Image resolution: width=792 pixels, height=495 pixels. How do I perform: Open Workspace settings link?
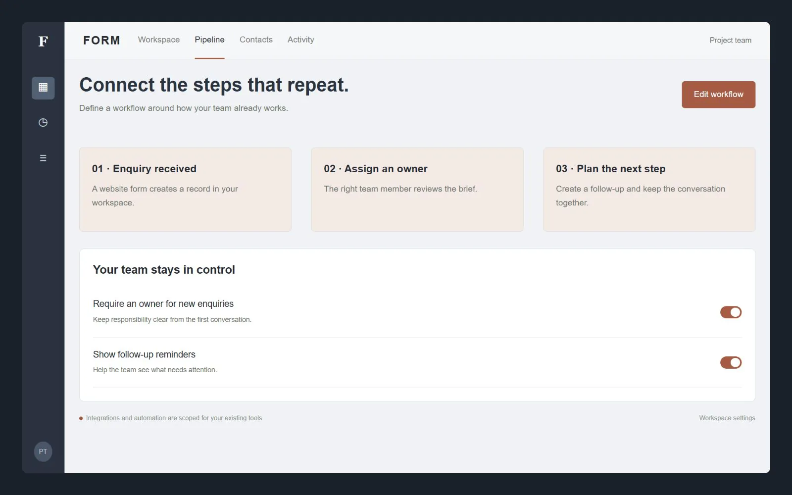point(727,418)
